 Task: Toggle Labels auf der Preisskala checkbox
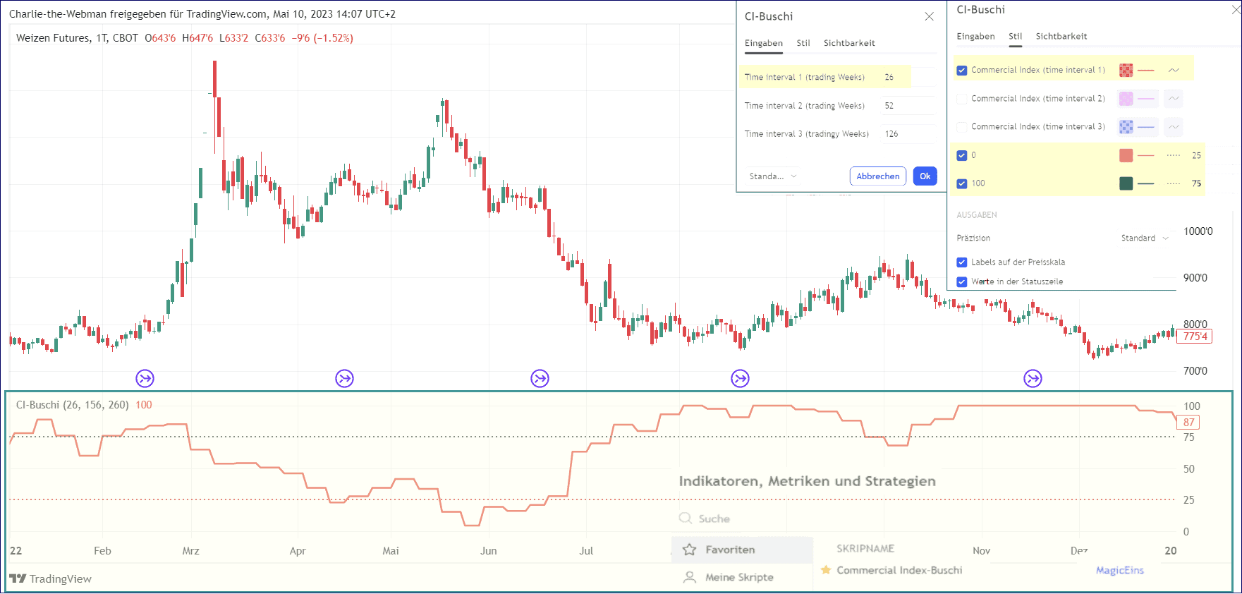pyautogui.click(x=962, y=262)
